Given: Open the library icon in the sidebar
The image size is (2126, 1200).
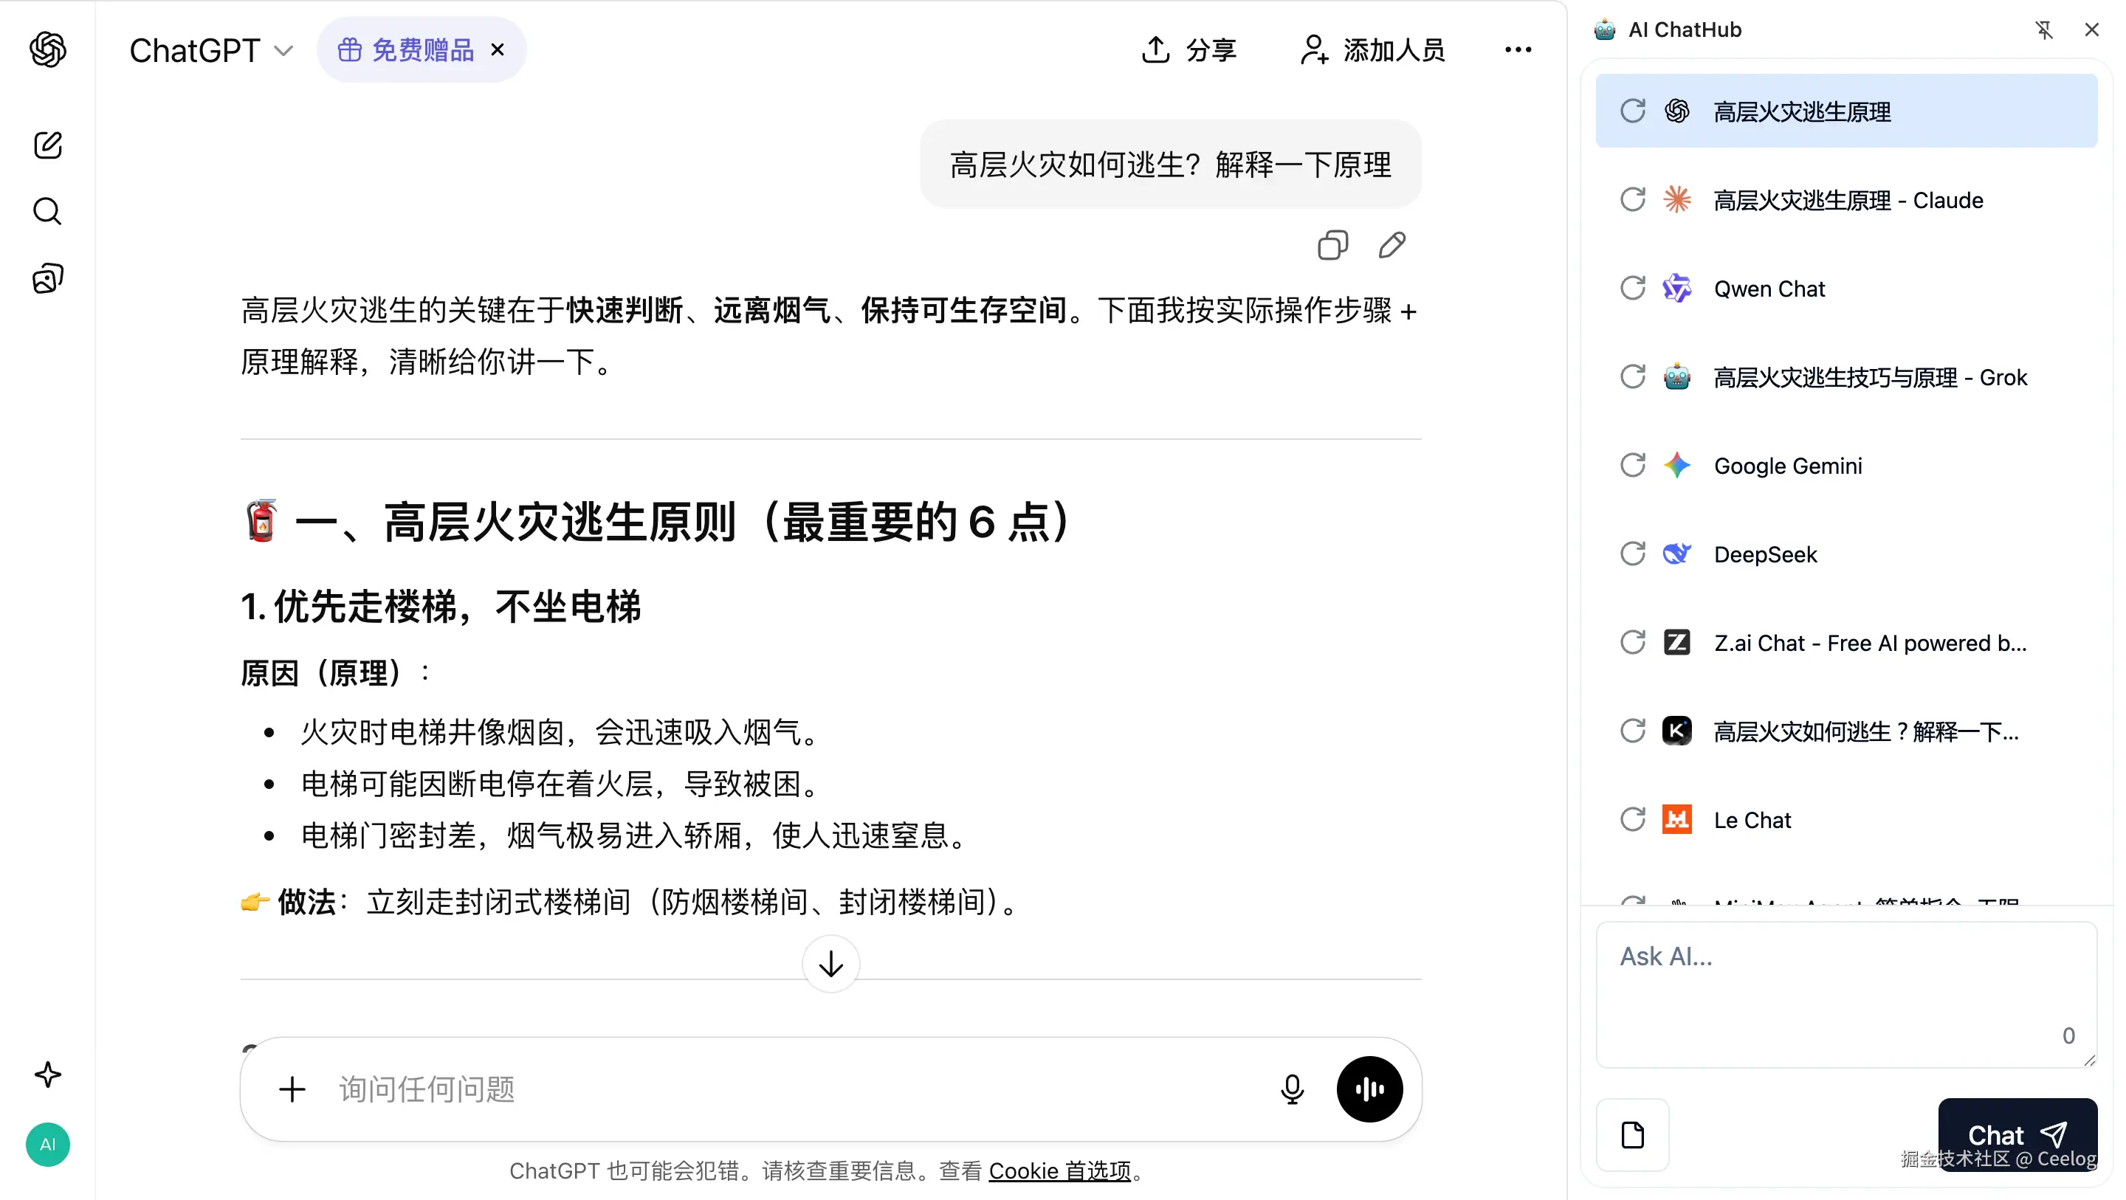Looking at the screenshot, I should click(x=47, y=278).
